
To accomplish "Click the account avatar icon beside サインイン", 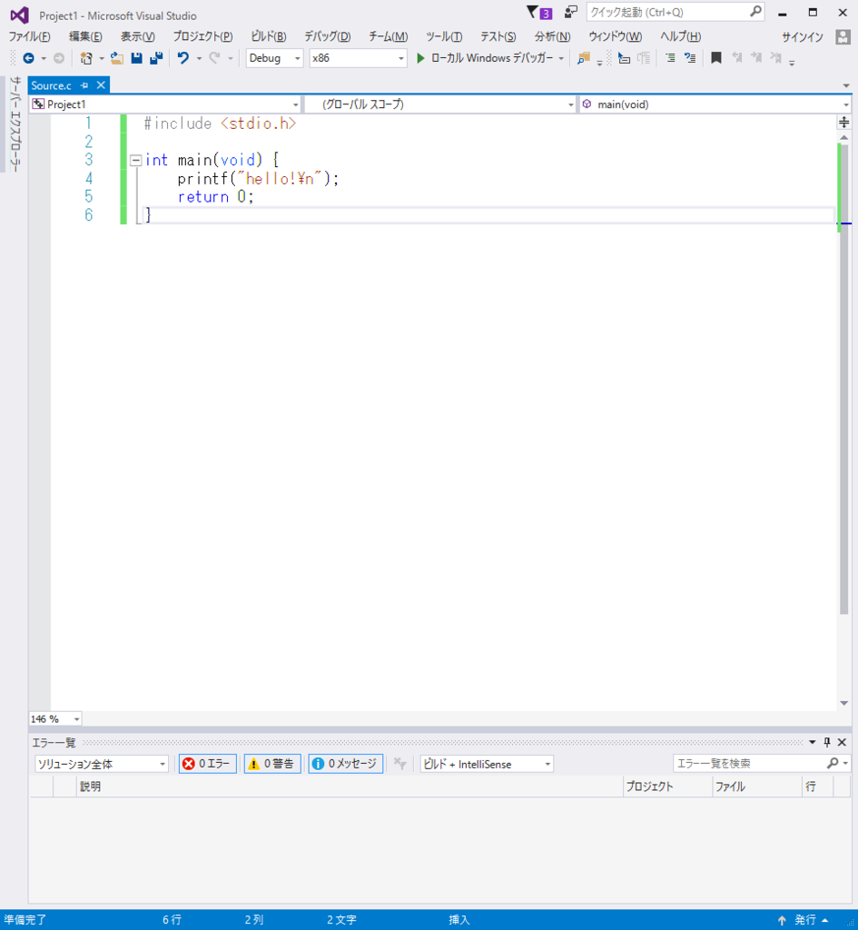I will pyautogui.click(x=843, y=36).
